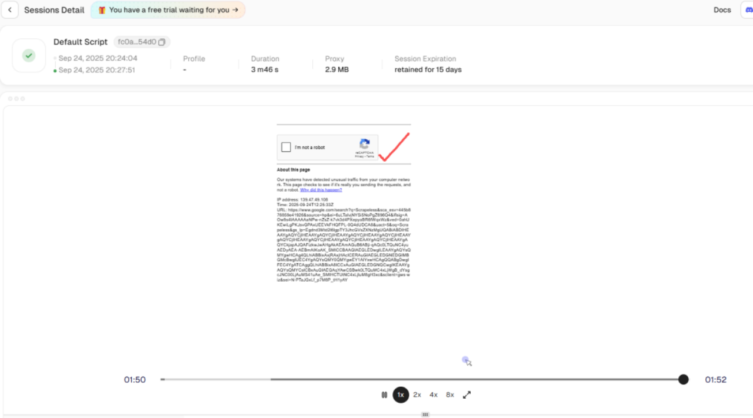Click the "Why did this happen?" link
This screenshot has height=418, width=753.
click(x=321, y=190)
